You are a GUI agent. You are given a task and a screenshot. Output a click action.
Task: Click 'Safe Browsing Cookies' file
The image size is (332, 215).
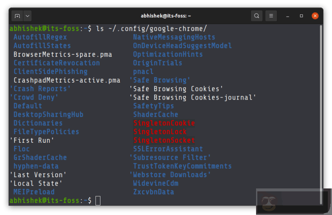[x=176, y=89]
